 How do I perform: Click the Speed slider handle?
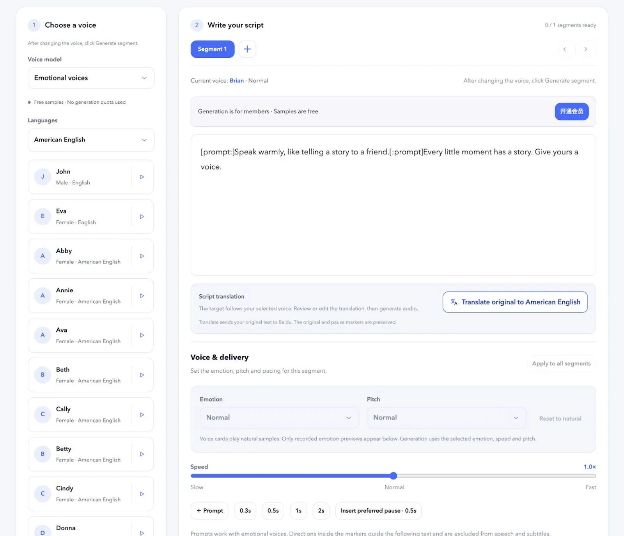[x=394, y=476]
